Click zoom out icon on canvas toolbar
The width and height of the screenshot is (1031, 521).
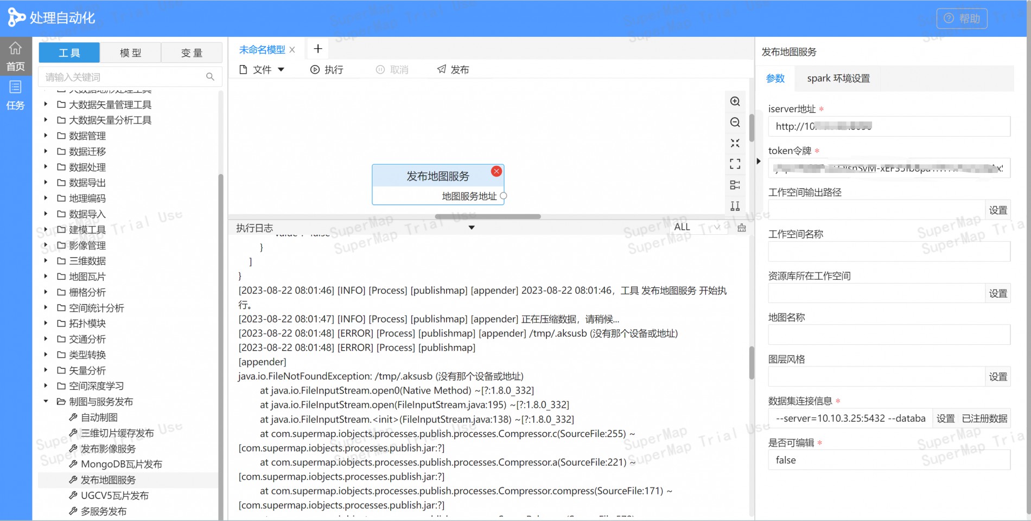[735, 123]
